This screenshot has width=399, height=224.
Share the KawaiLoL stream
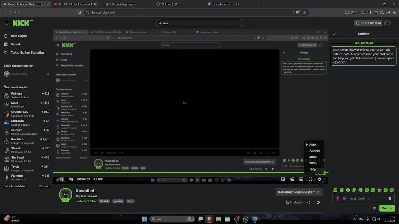click(x=308, y=203)
